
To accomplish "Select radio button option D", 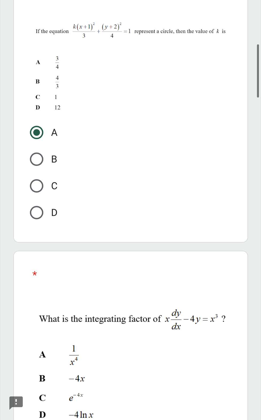I will click(x=37, y=213).
